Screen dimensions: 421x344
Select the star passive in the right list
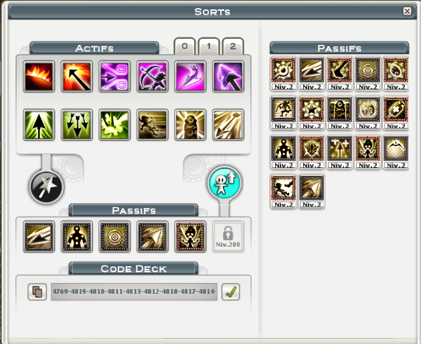tap(311, 110)
